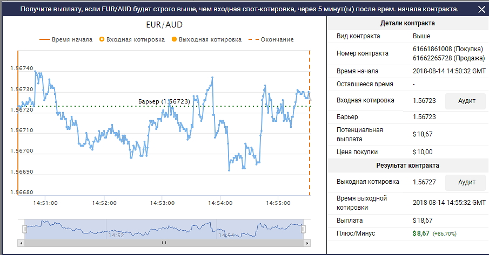Image resolution: width=489 pixels, height=255 pixels.
Task: Click the entry quote value 1.56723
Action: tap(424, 101)
